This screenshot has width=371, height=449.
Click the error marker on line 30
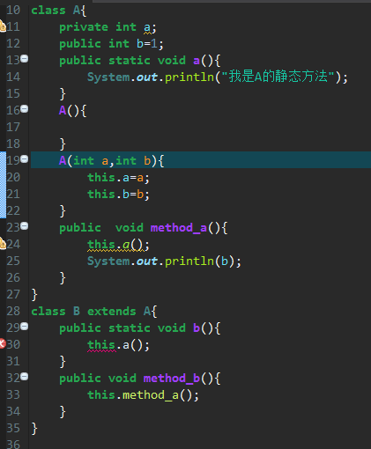(3, 343)
